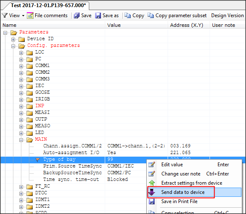Image resolution: width=246 pixels, height=214 pixels.
Task: Click the purple Send data arrow icon
Action: pyautogui.click(x=152, y=192)
